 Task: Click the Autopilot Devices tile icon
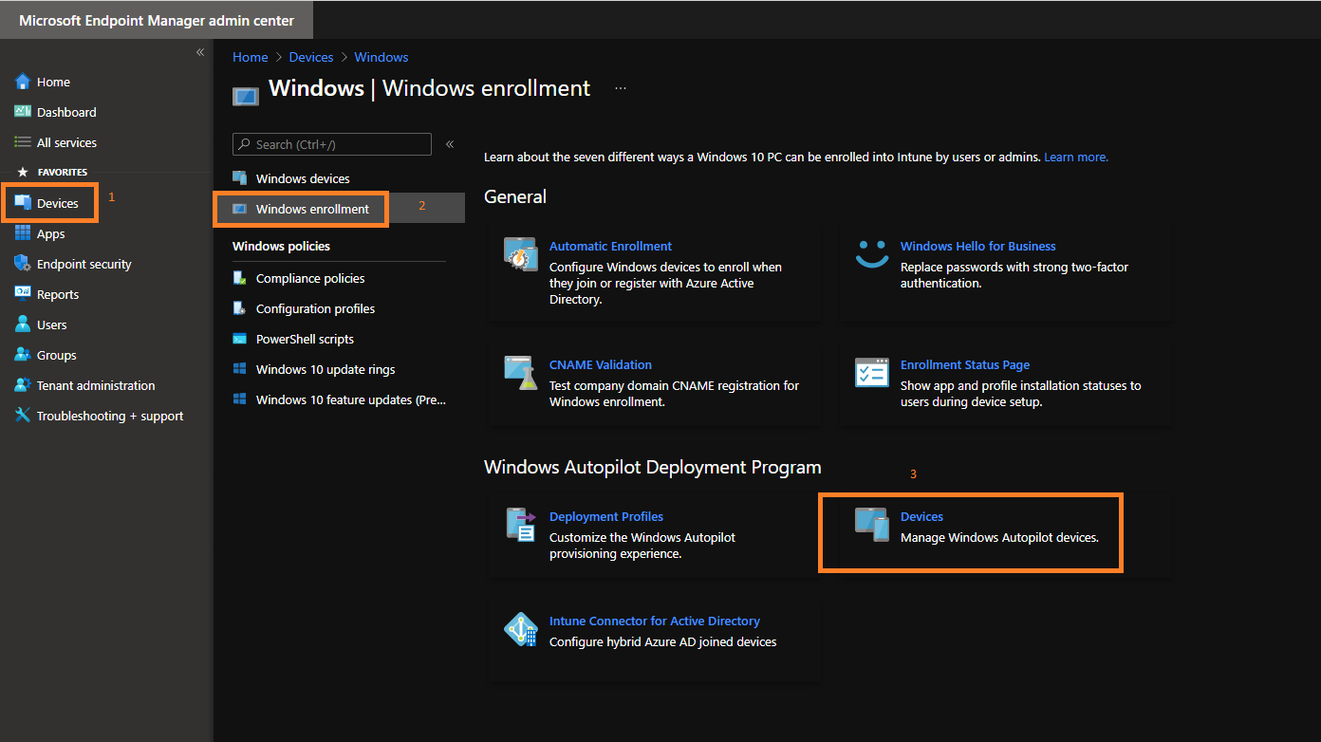click(872, 525)
